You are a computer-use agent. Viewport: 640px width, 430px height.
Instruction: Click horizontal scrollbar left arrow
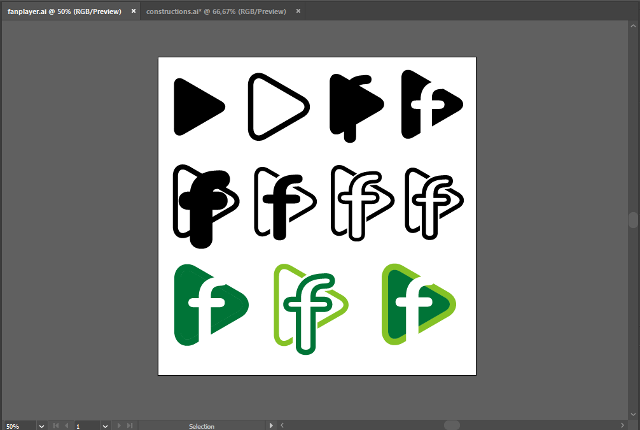click(282, 426)
